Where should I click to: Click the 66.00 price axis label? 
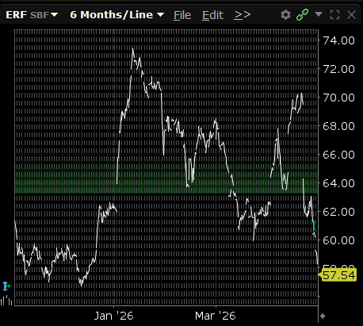[338, 155]
